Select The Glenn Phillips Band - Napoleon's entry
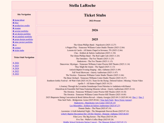The width and height of the screenshot is (164, 123). coord(95,45)
